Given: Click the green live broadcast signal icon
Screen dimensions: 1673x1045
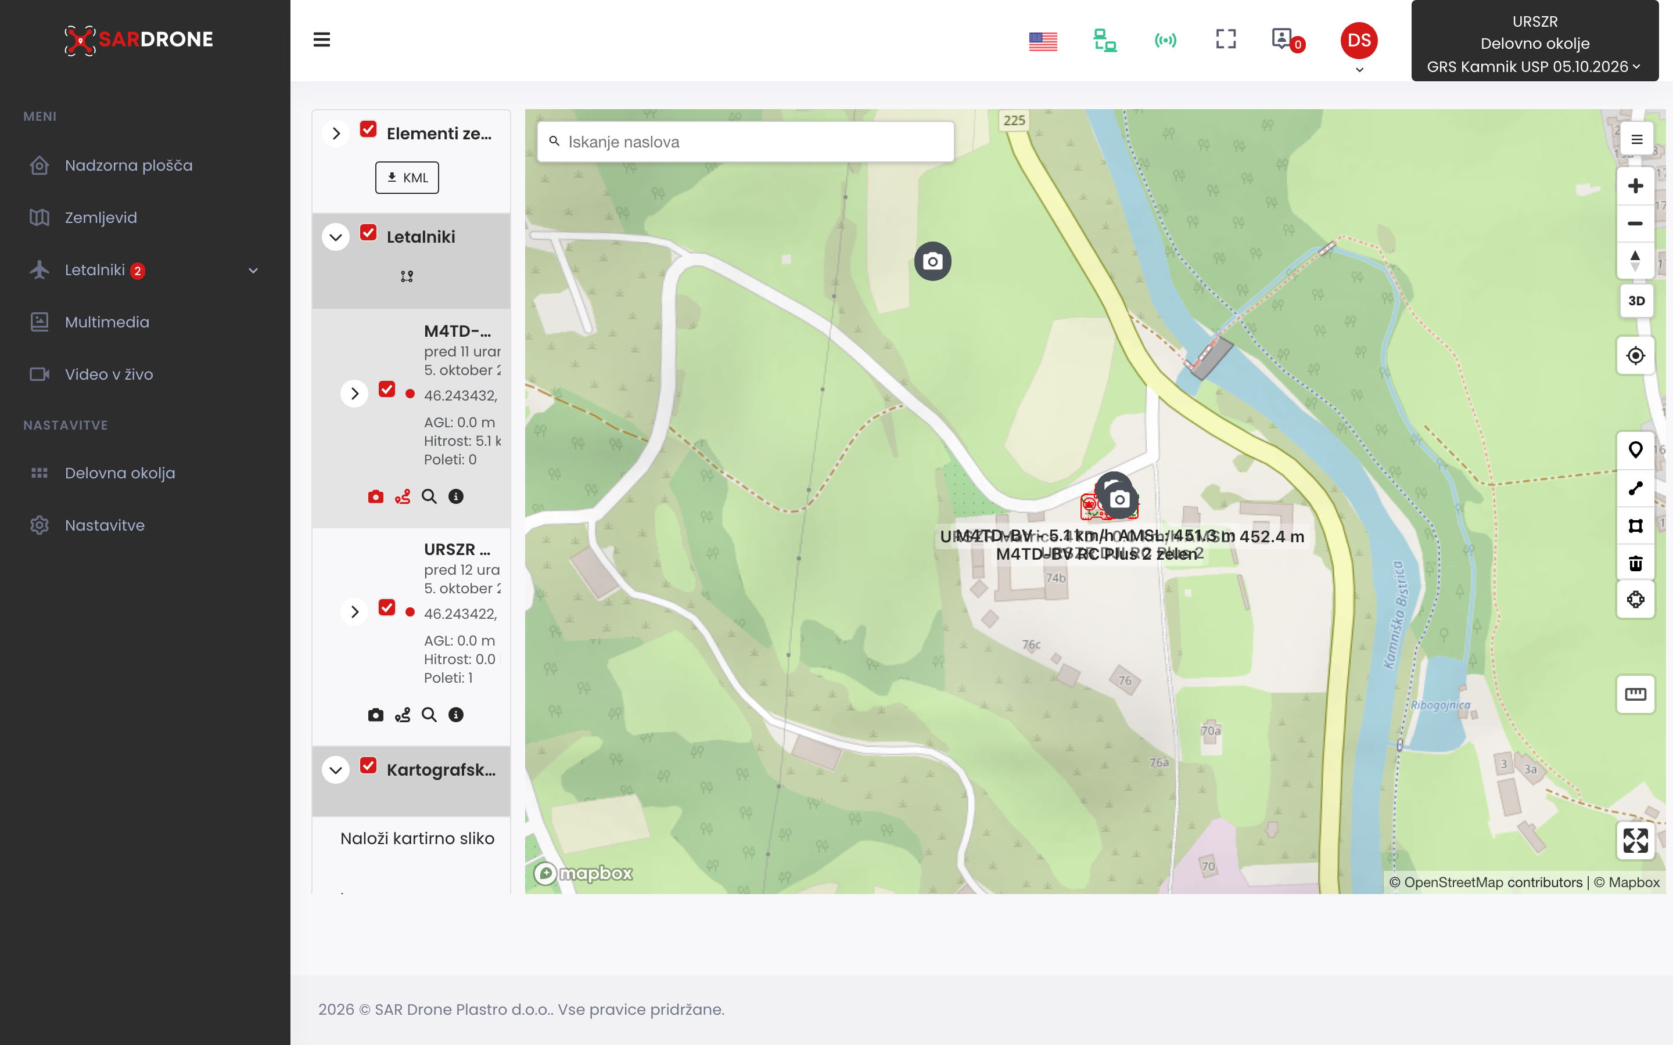Looking at the screenshot, I should (x=1165, y=40).
